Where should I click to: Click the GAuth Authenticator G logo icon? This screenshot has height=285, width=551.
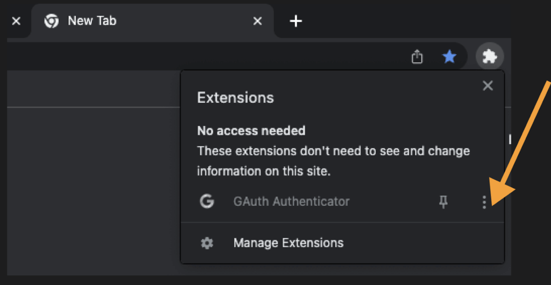click(207, 202)
